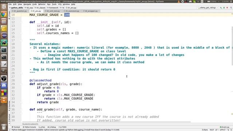Switch to the 02_unit_test.py editor tab

pyautogui.click(x=53, y=11)
